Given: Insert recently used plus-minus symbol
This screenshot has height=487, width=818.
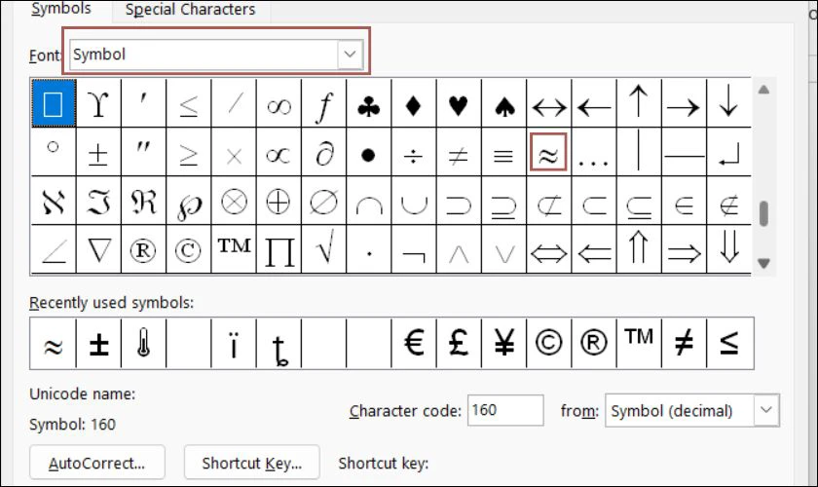Looking at the screenshot, I should click(x=98, y=344).
